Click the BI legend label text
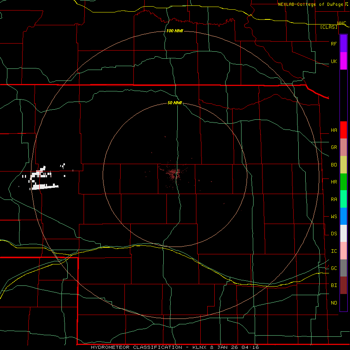 334,285
